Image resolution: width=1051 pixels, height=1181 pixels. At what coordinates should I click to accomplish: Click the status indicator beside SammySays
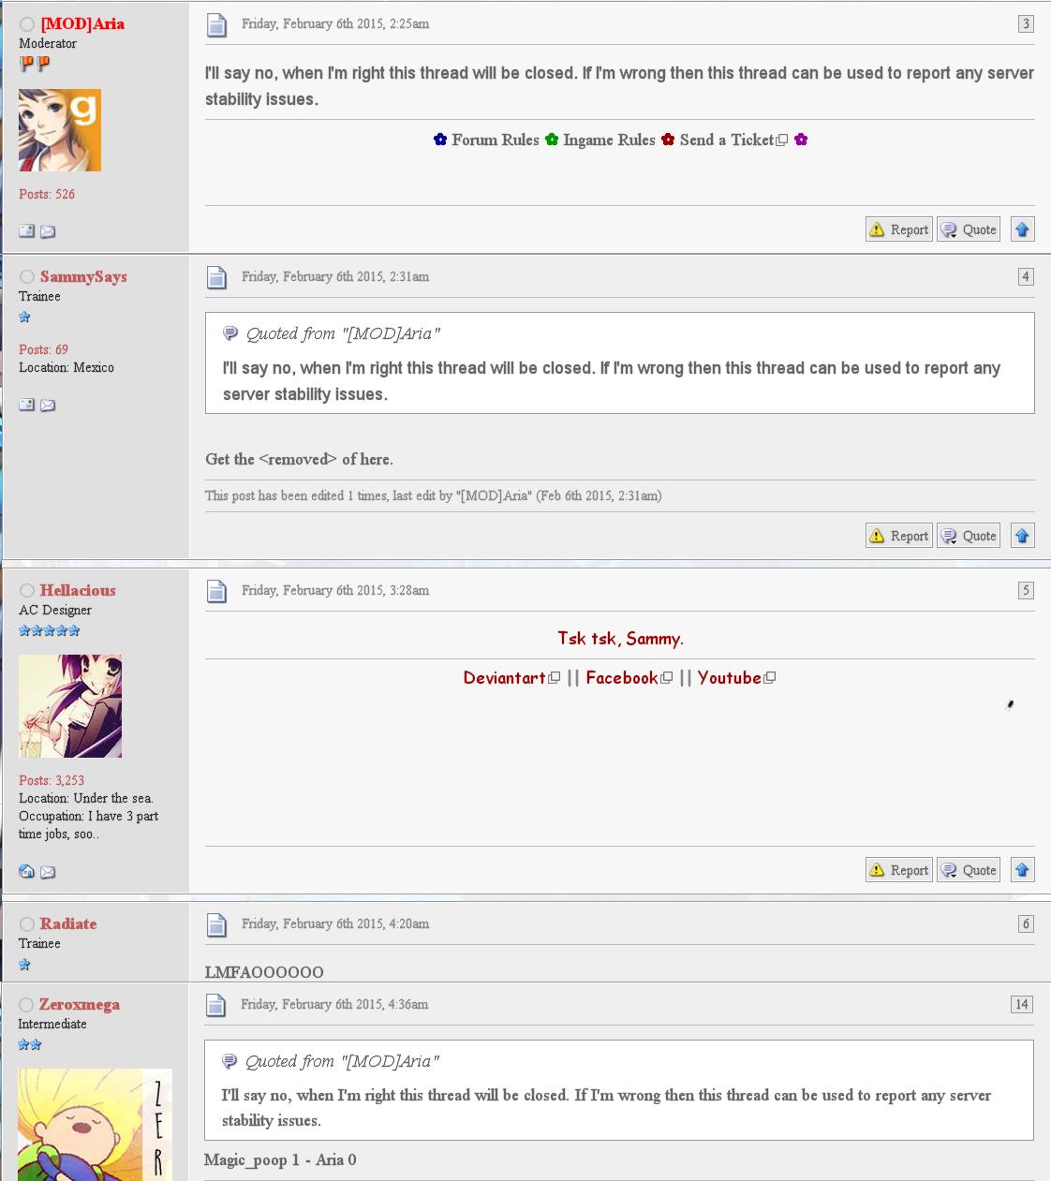[x=27, y=277]
